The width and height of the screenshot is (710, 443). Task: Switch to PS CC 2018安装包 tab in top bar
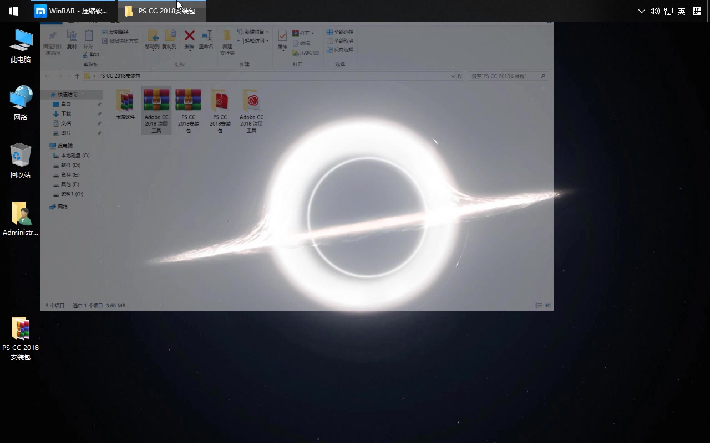(162, 11)
